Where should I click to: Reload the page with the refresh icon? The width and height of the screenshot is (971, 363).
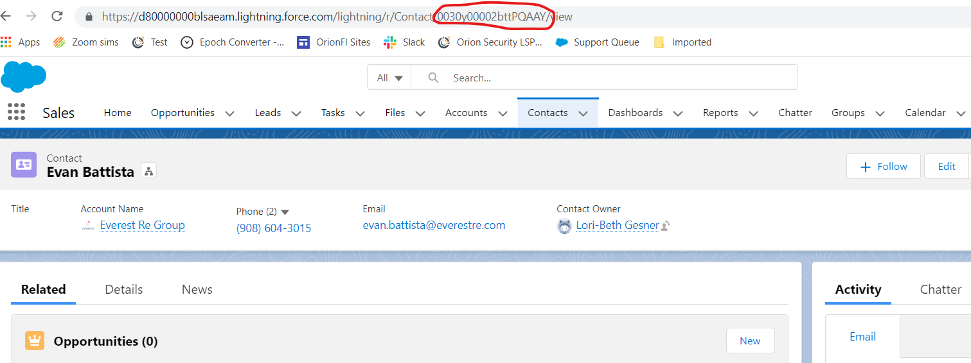pyautogui.click(x=57, y=16)
